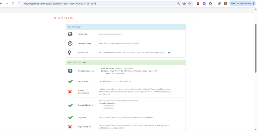The width and height of the screenshot is (257, 131).
Task: Click the lightning-bolt icon beside the profile avatar
Action: click(219, 4)
